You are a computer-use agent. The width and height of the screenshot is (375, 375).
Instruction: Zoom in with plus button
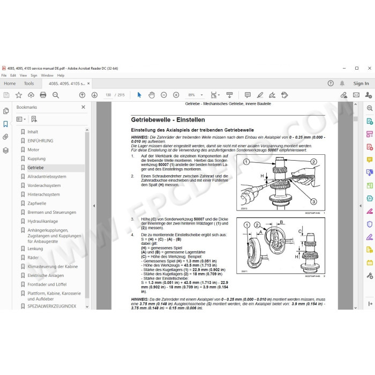(x=176, y=95)
